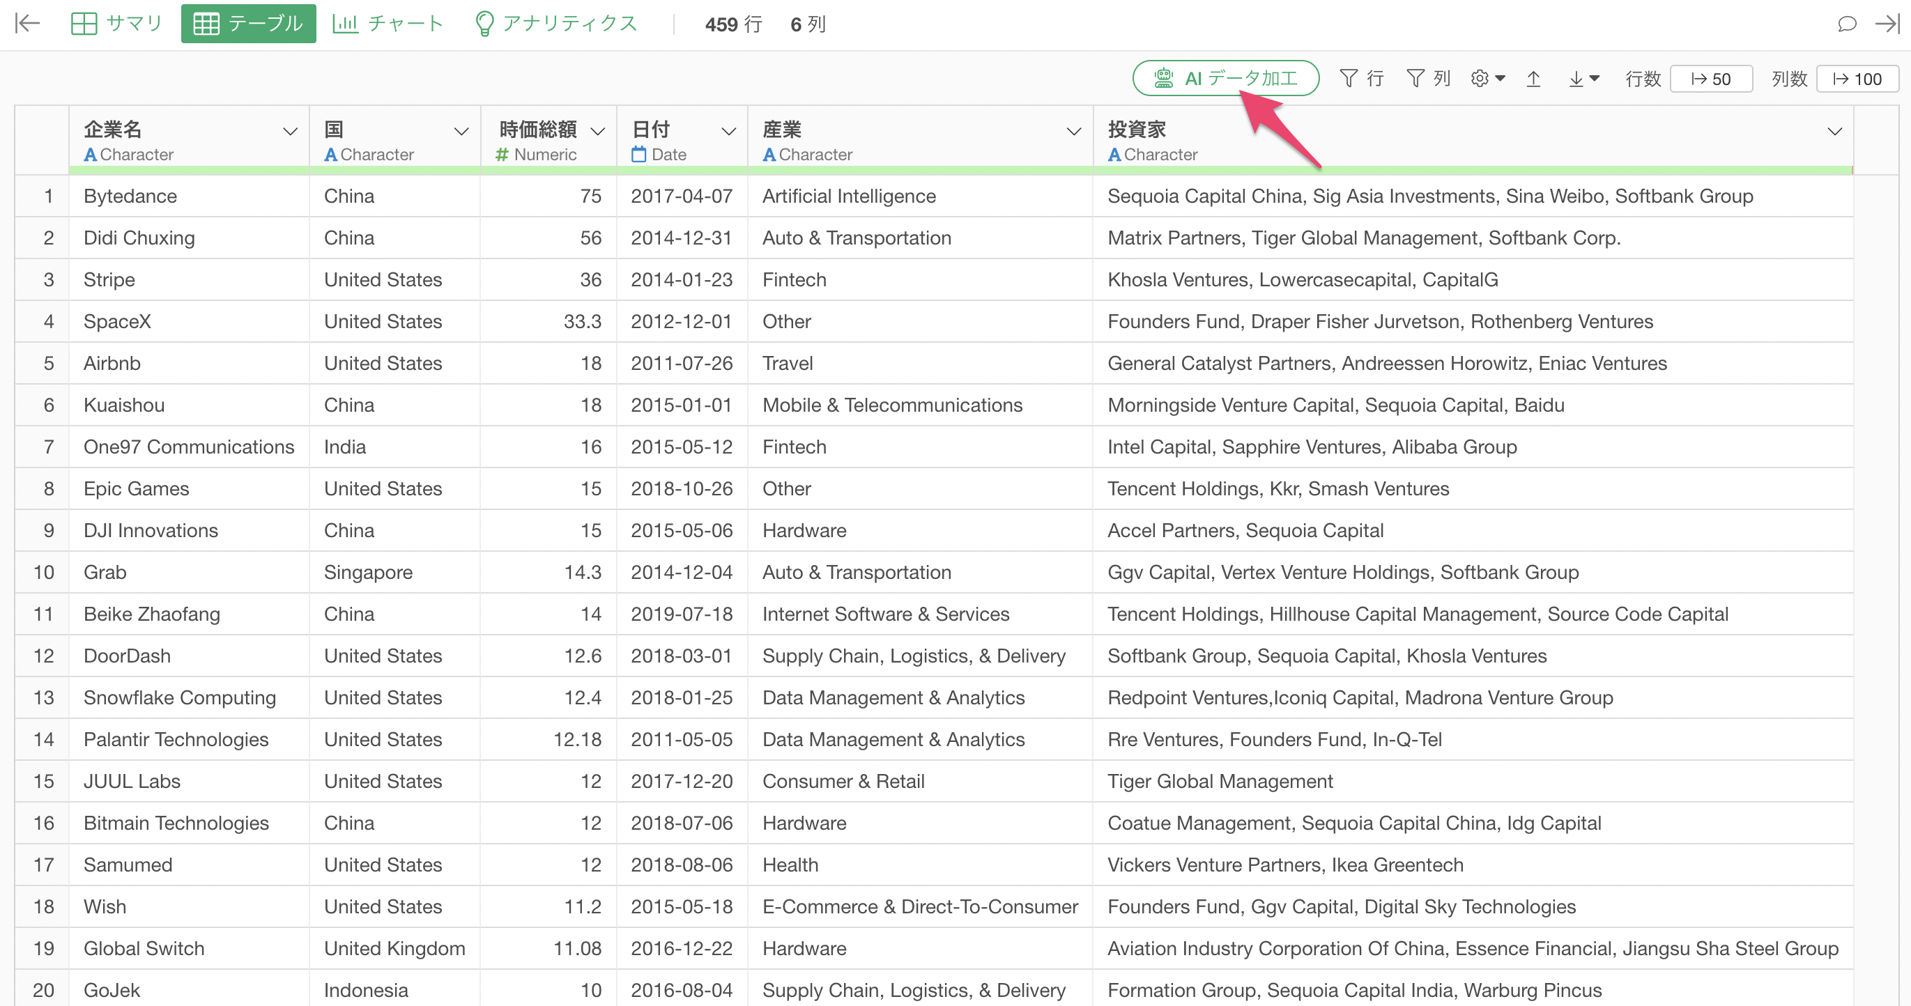Select the Beike Zhaofang cell
Screen dimensions: 1911x1006
(189, 614)
